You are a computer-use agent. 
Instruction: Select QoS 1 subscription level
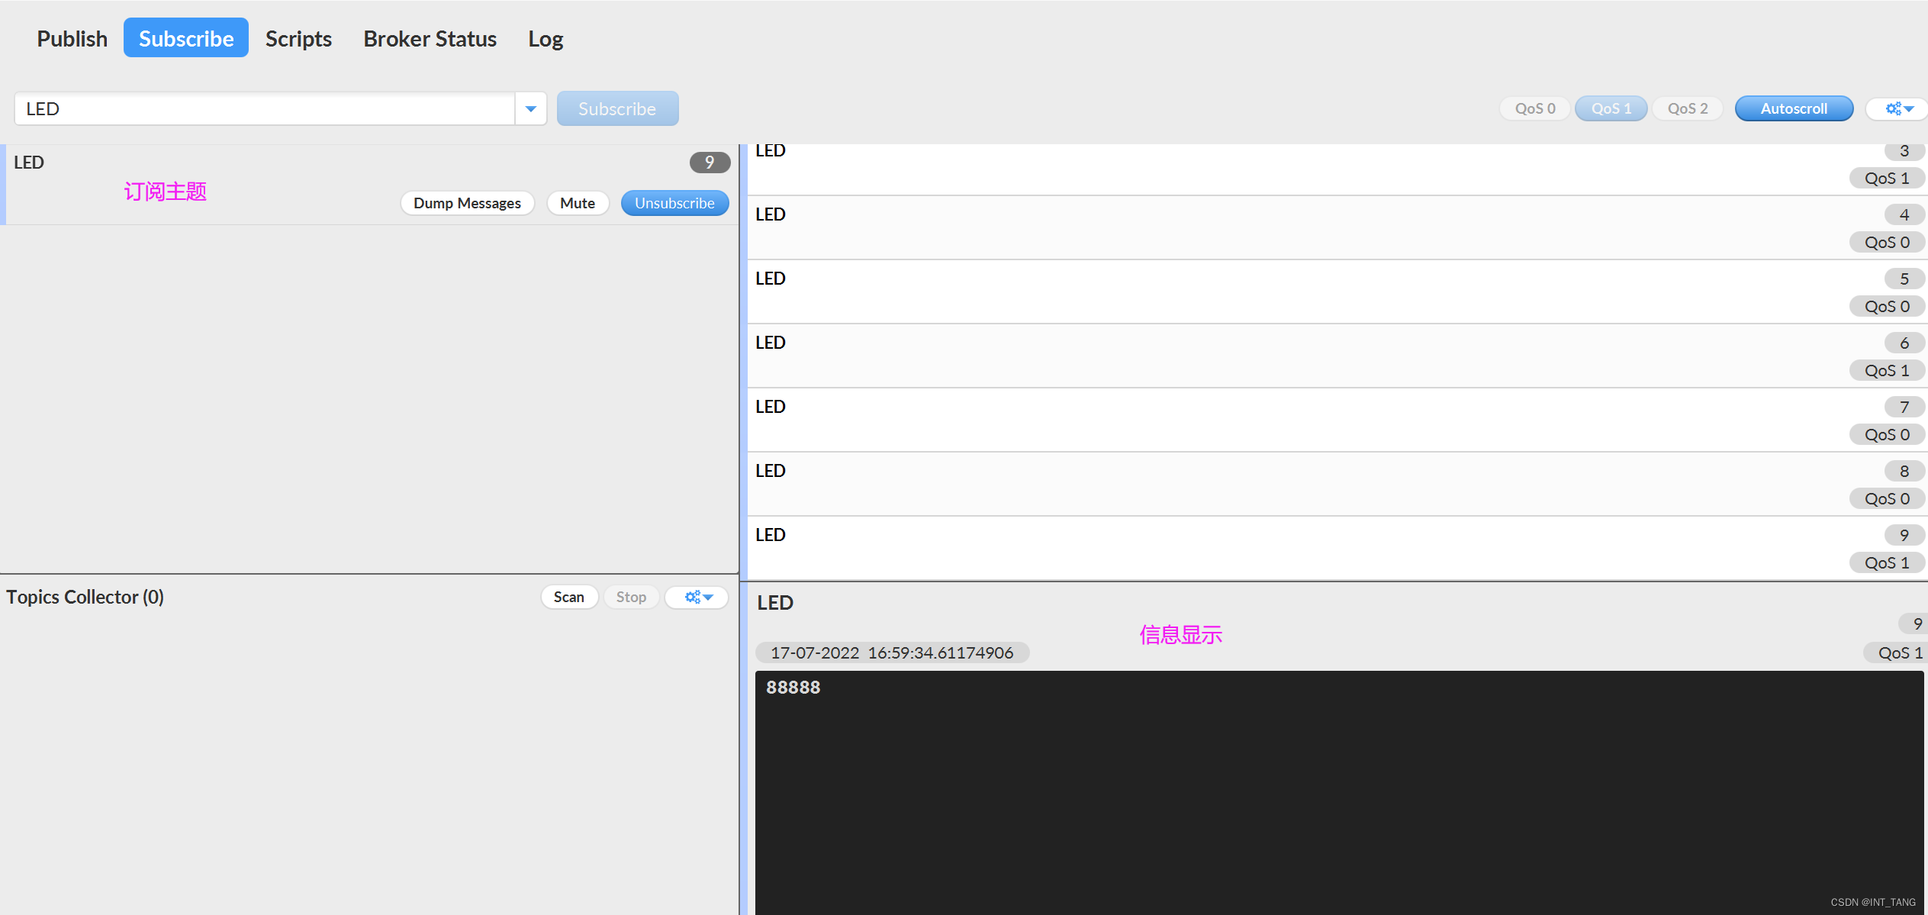(x=1611, y=109)
